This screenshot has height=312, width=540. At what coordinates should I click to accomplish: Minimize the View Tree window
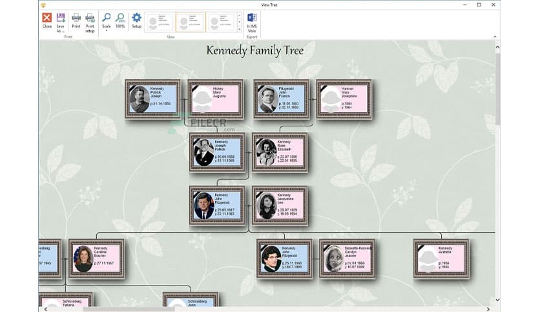pyautogui.click(x=465, y=5)
